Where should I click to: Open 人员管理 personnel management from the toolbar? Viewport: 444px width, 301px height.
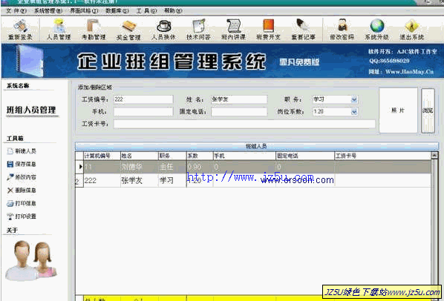(59, 30)
